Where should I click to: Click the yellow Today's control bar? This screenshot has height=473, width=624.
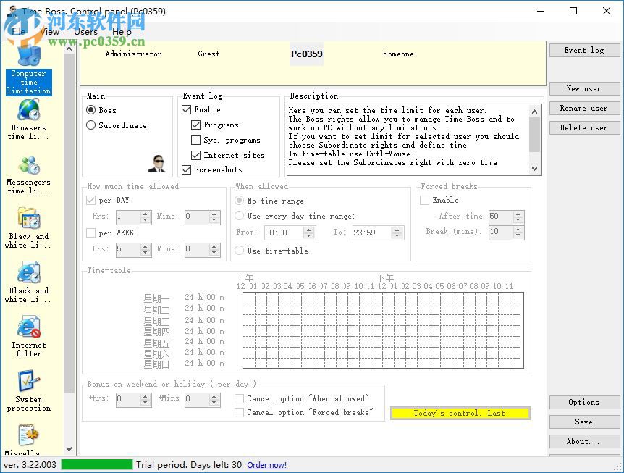(x=460, y=412)
